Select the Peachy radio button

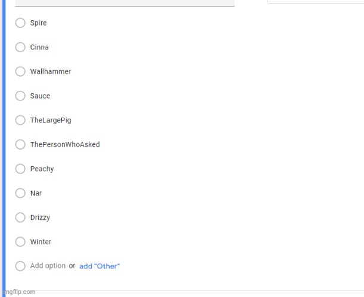20,169
